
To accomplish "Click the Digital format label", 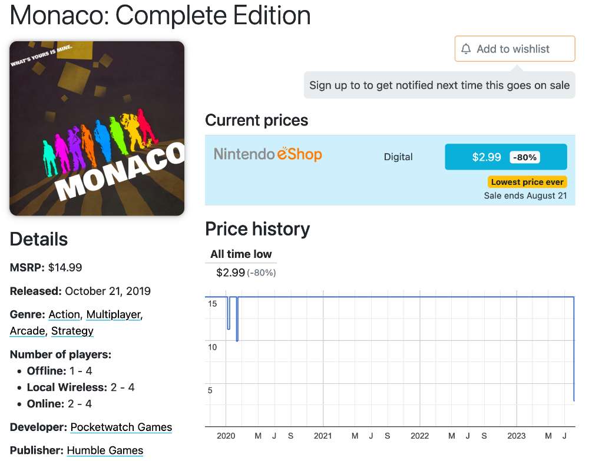I will click(x=398, y=157).
